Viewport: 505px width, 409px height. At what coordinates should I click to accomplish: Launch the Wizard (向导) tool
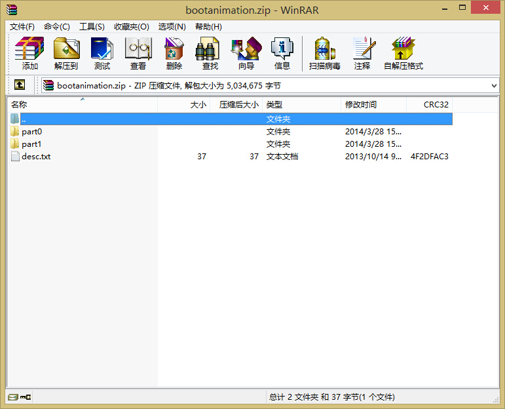point(246,53)
